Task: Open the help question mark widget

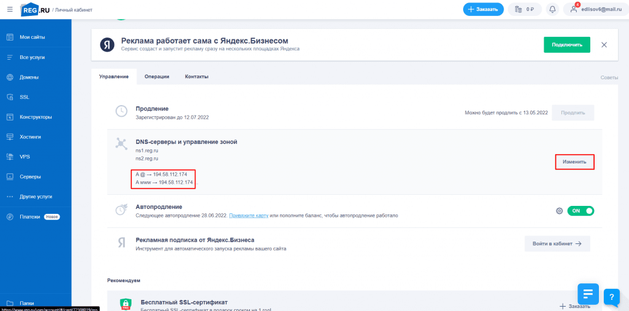Action: tap(612, 297)
